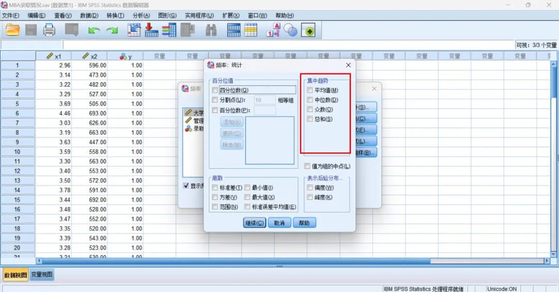The image size is (559, 292).
Task: Click the 继续 button
Action: click(x=255, y=223)
